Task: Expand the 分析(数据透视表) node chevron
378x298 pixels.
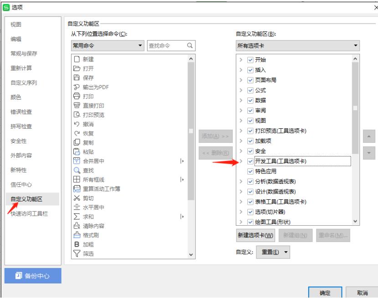Action: pyautogui.click(x=241, y=182)
